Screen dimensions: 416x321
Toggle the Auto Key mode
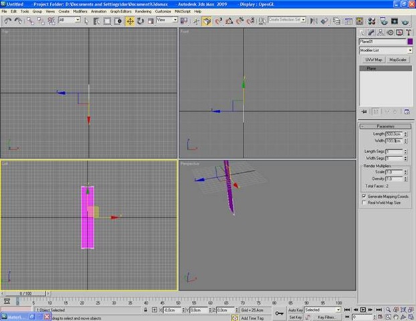(296, 310)
